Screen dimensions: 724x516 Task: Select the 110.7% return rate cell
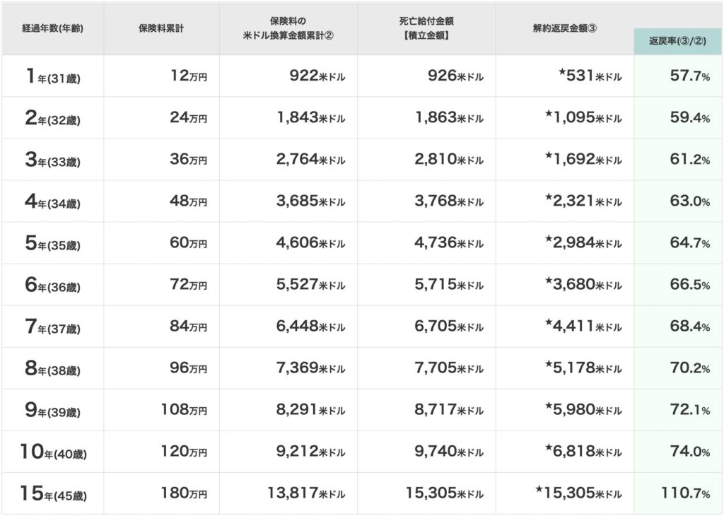click(685, 493)
